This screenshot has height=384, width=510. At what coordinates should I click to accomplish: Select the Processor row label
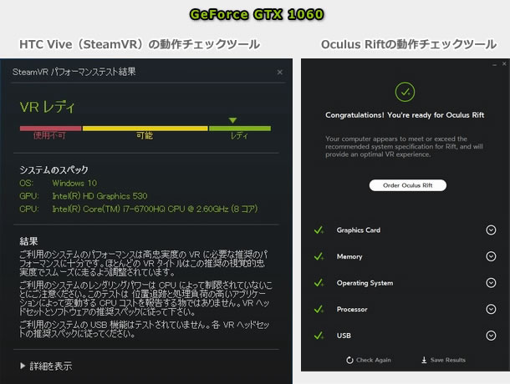click(352, 309)
